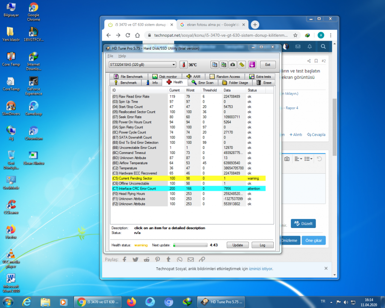Click the 'izninizi istiyor' notification link
The height and width of the screenshot is (308, 385).
261,269
